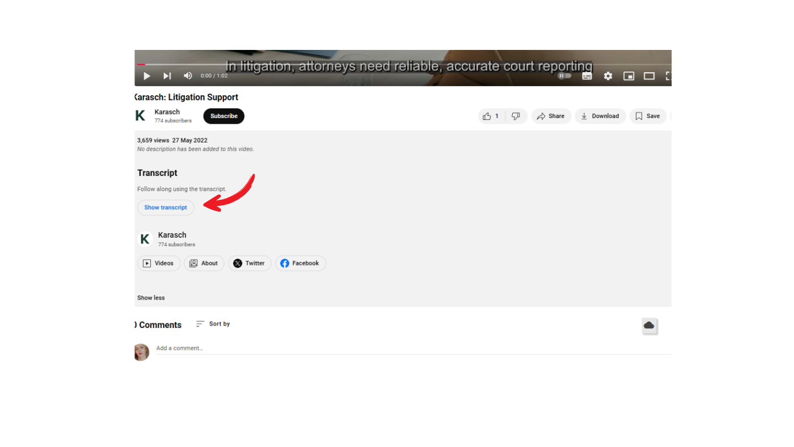794x447 pixels.
Task: Dislike the video
Action: click(x=516, y=116)
